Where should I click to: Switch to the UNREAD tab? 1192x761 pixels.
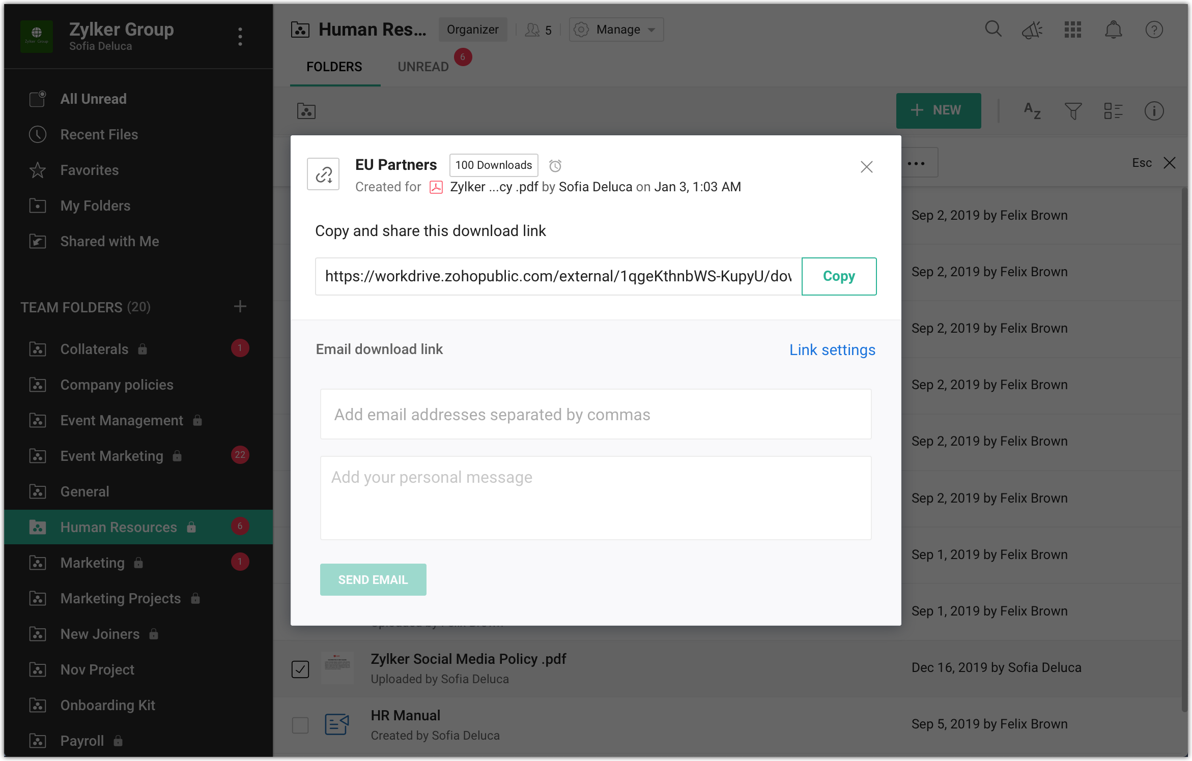[x=423, y=67]
